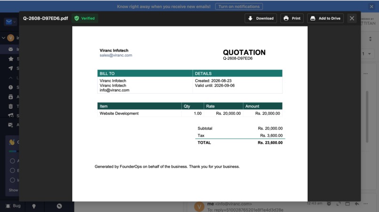
Task: Open the page number dropdown in mail pane
Action: coord(366,54)
